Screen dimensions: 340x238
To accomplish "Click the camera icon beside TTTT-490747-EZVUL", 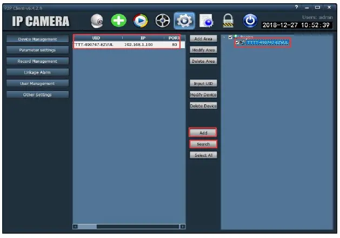I will [x=243, y=43].
